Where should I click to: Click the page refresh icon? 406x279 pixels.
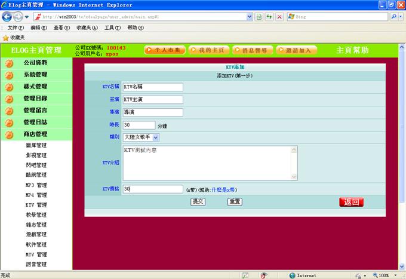point(269,17)
